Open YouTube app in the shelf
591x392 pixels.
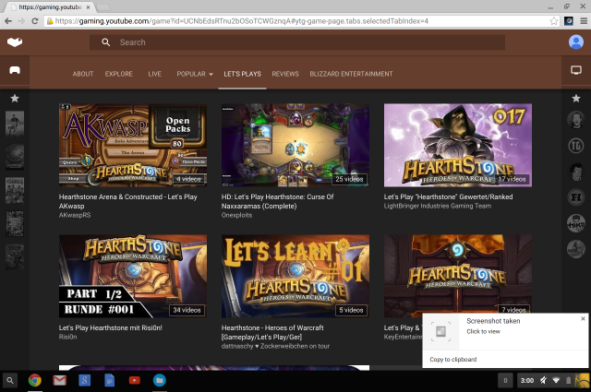tap(135, 380)
